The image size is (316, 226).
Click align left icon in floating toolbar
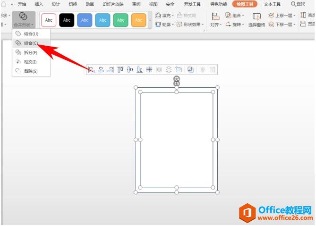click(x=92, y=70)
